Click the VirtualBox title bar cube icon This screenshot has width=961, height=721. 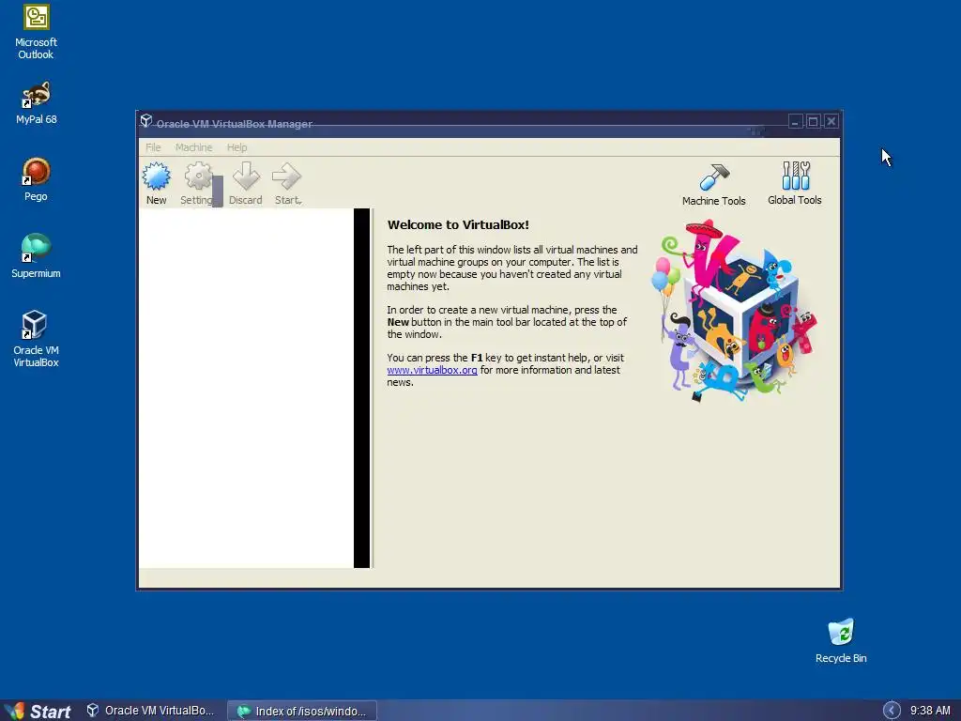tap(145, 121)
